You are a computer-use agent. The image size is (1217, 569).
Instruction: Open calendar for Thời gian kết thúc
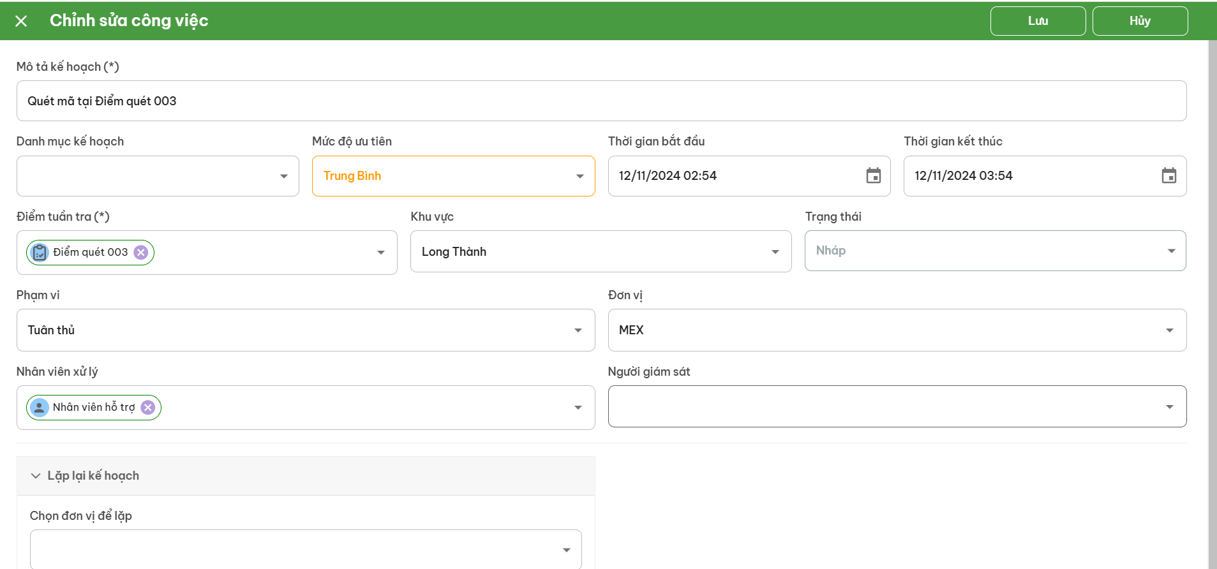1168,175
